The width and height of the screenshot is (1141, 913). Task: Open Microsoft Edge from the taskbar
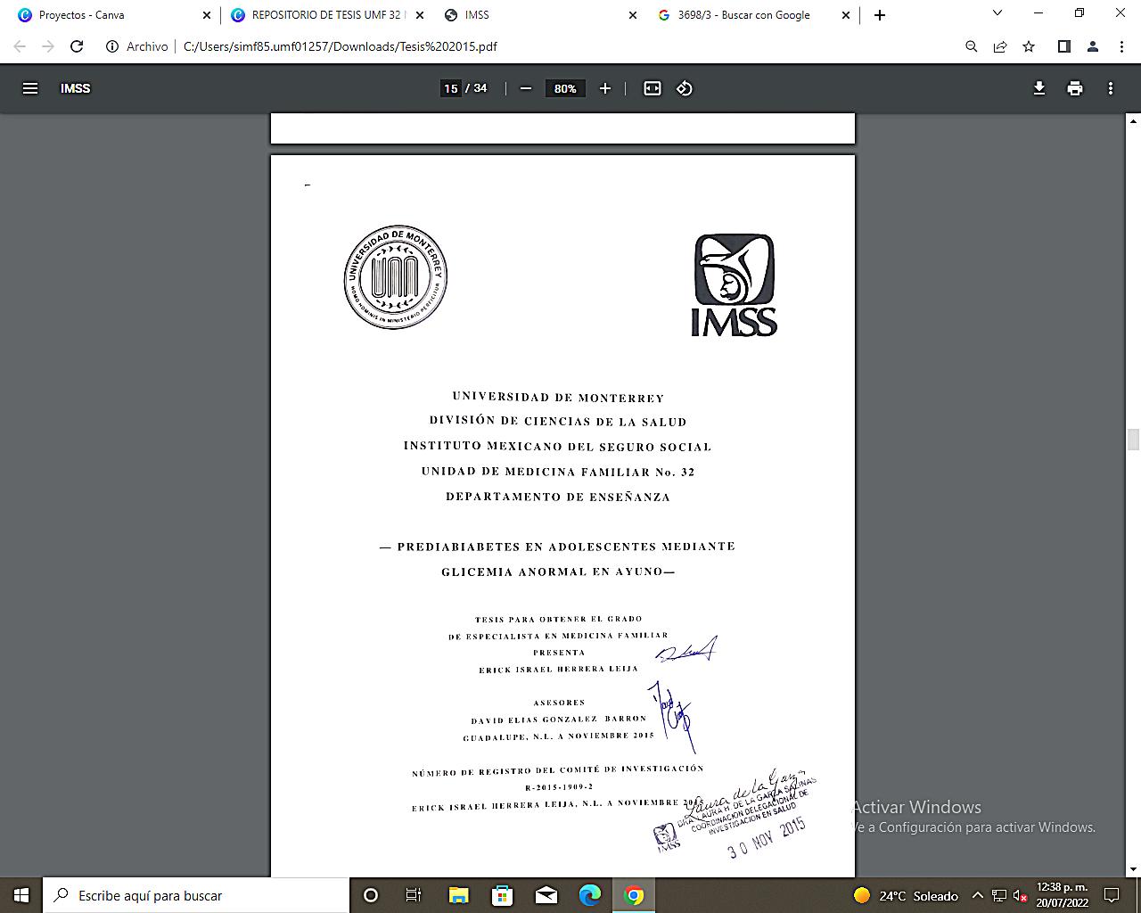pyautogui.click(x=589, y=895)
